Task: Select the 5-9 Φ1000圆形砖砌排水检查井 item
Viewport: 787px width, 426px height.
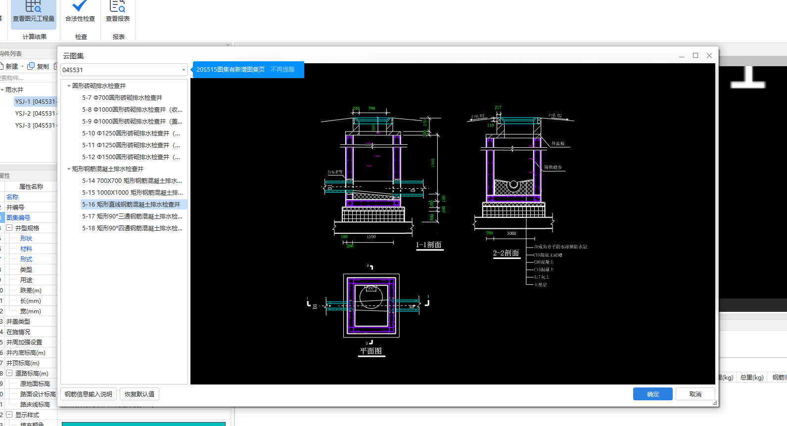Action: tap(132, 121)
